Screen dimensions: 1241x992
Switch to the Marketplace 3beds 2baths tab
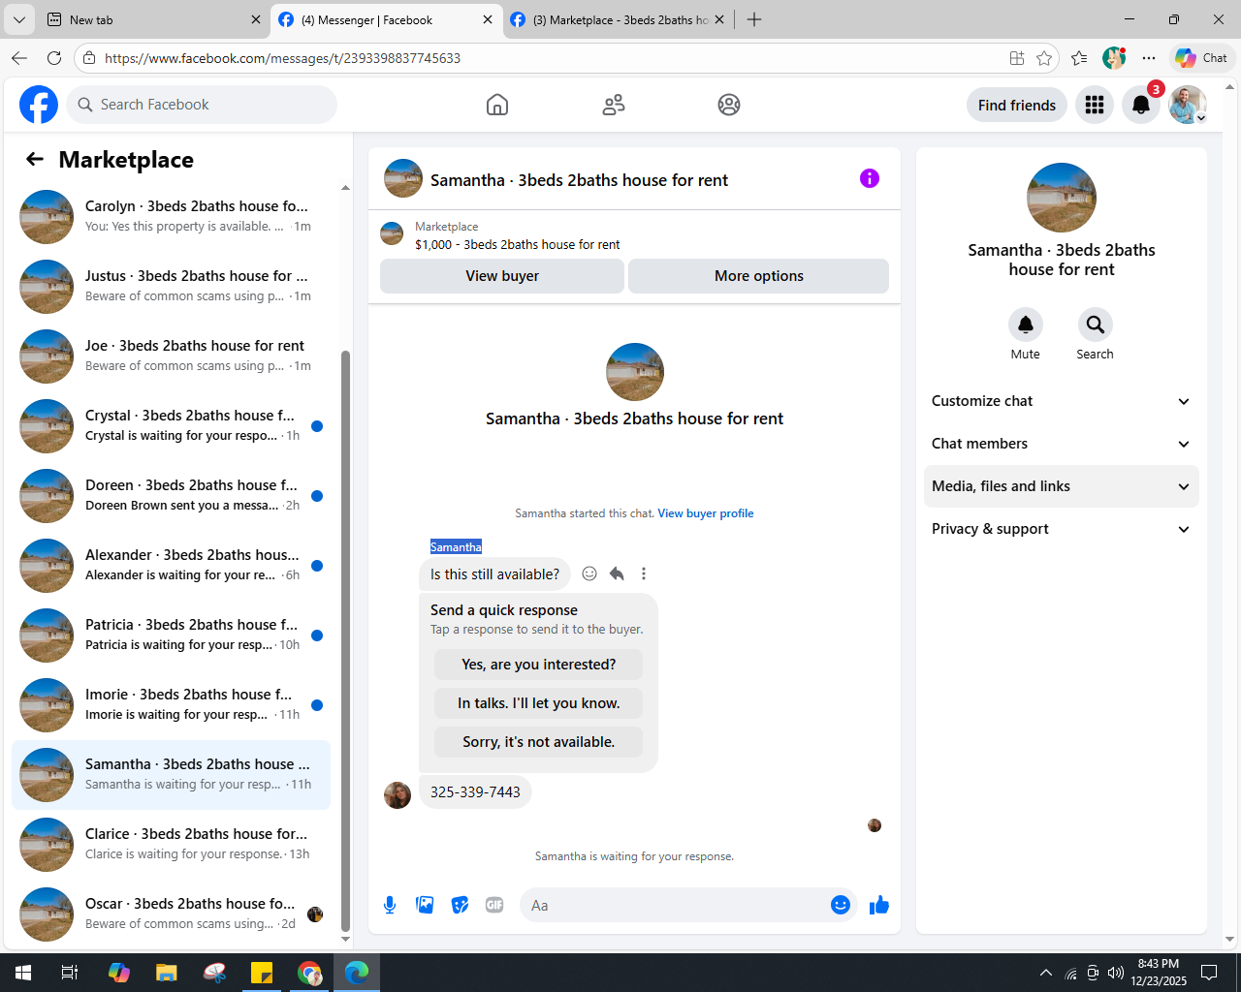point(618,19)
